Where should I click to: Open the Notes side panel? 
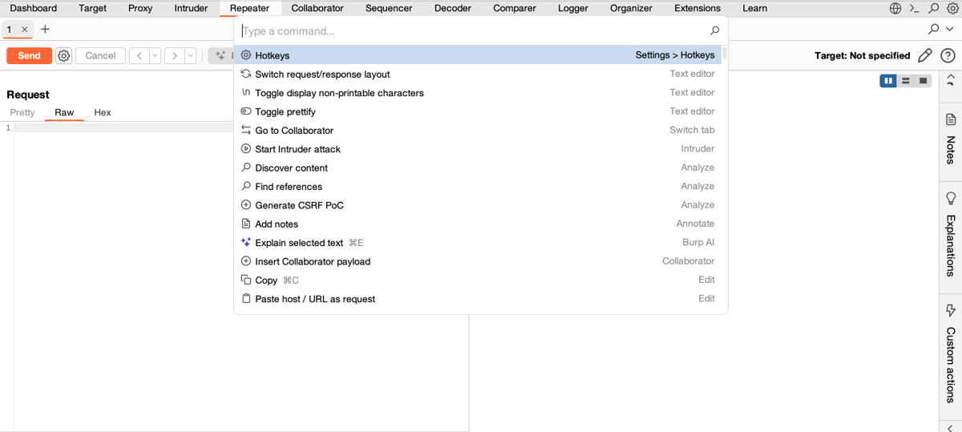pyautogui.click(x=951, y=138)
